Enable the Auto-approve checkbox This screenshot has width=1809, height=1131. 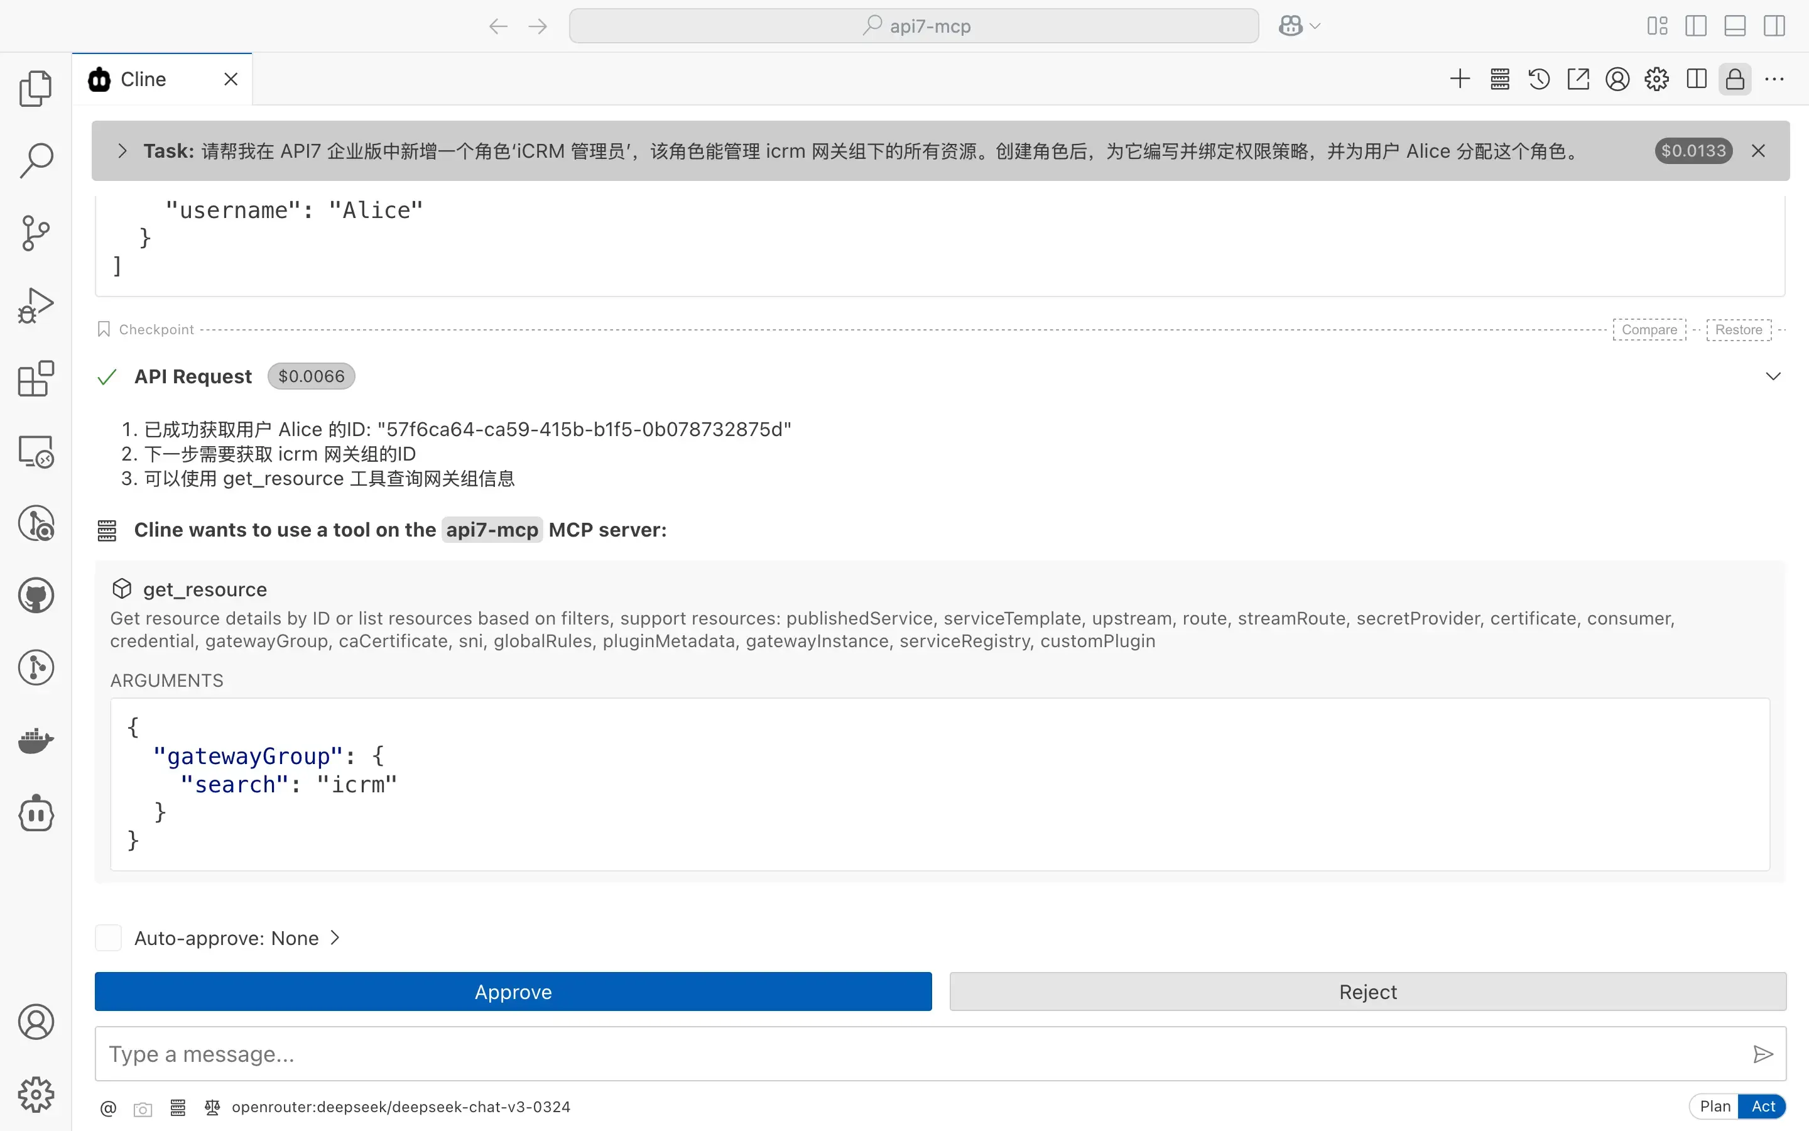(x=109, y=937)
